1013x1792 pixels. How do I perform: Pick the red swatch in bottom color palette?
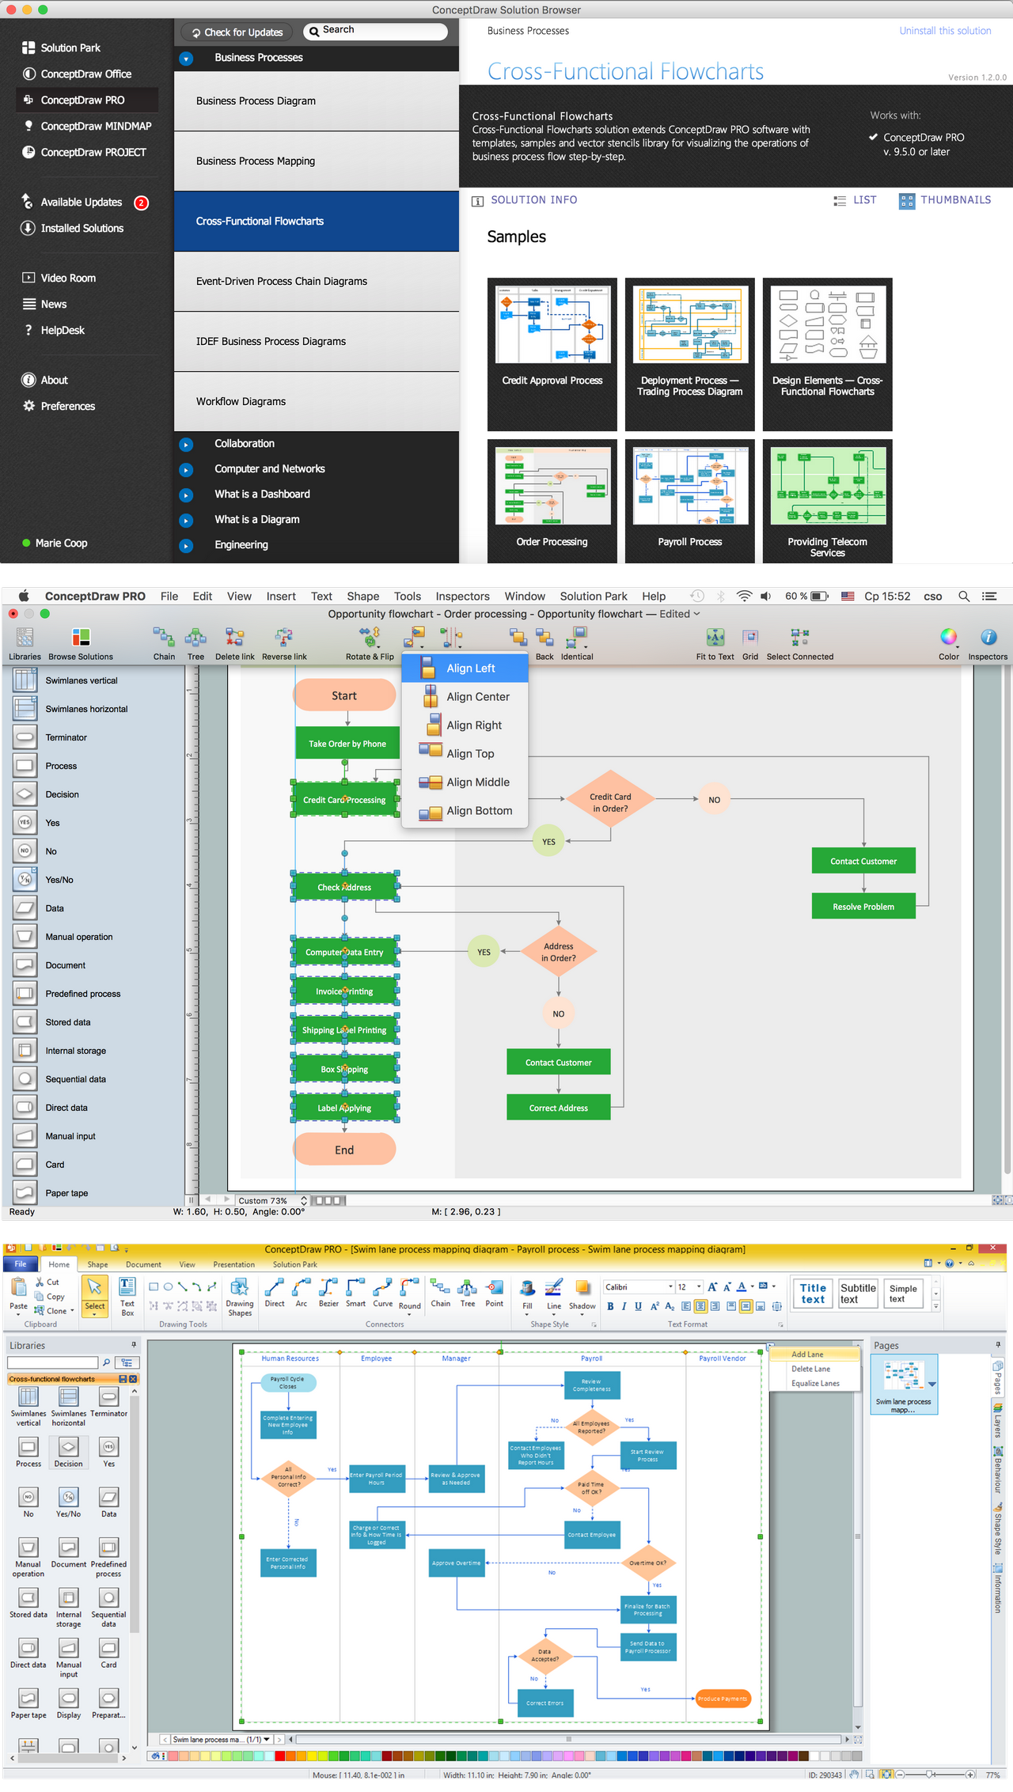pyautogui.click(x=280, y=1756)
